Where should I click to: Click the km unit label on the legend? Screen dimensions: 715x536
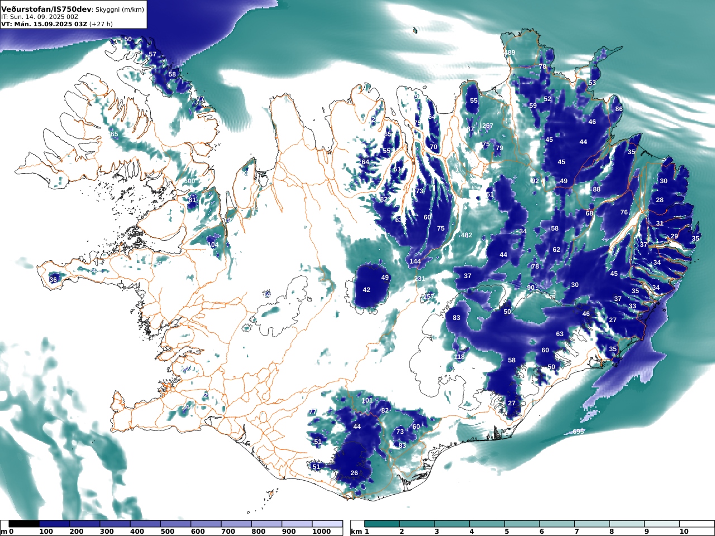pyautogui.click(x=356, y=532)
